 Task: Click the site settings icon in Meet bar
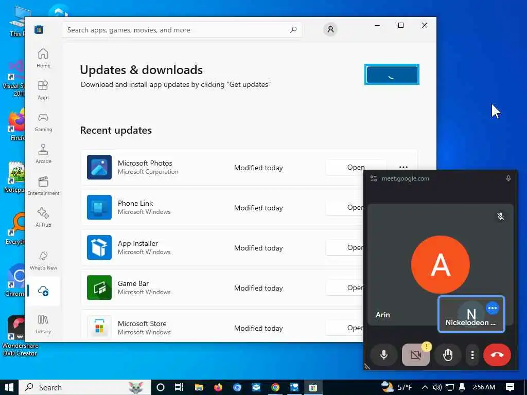374,178
